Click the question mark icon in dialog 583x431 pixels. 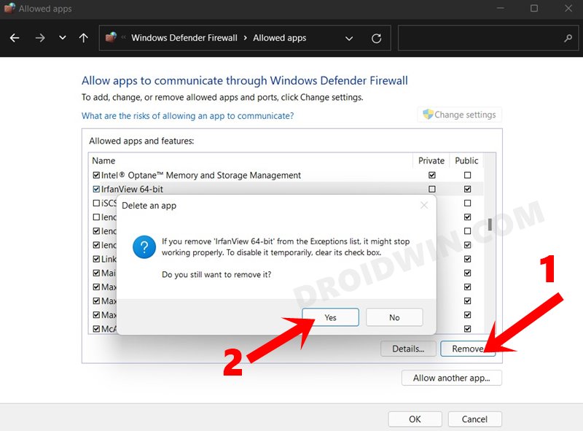[144, 246]
